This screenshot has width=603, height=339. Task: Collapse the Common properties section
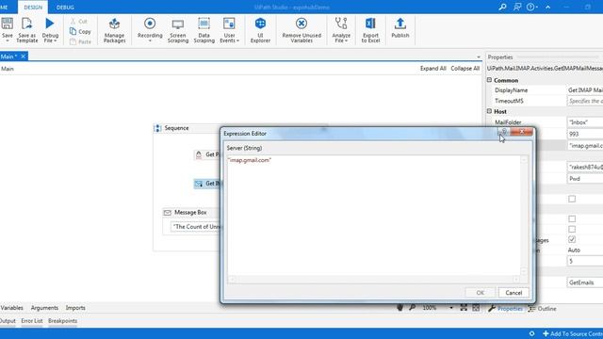click(x=489, y=80)
